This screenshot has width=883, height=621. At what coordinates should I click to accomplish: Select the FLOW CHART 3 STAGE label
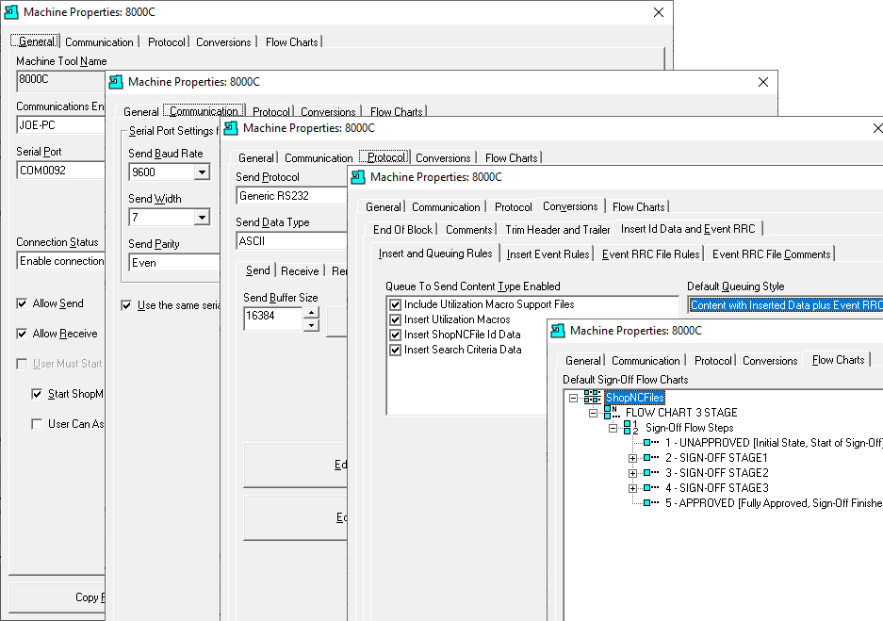click(681, 412)
